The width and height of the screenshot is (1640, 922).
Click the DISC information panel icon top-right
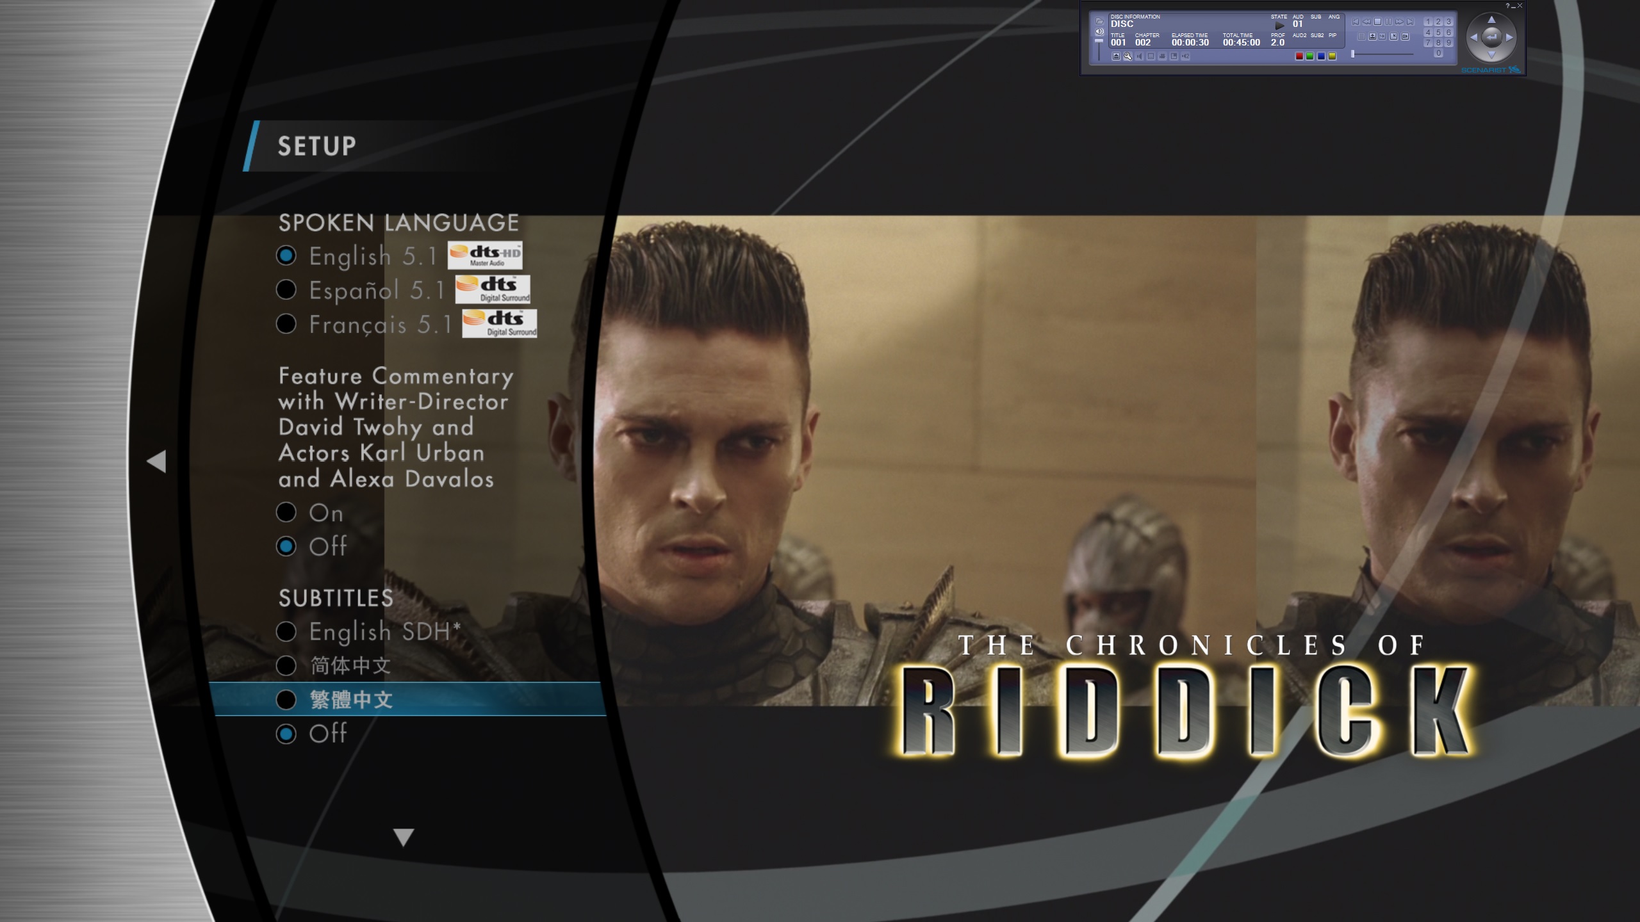coord(1098,20)
